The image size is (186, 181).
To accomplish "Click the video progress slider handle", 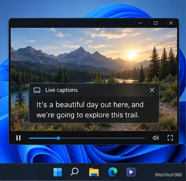I will [58, 138].
